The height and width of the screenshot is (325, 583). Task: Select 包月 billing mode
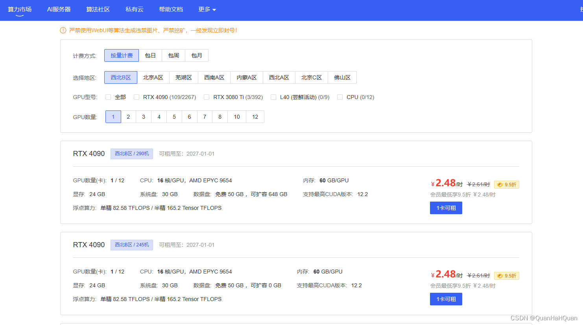(x=197, y=55)
